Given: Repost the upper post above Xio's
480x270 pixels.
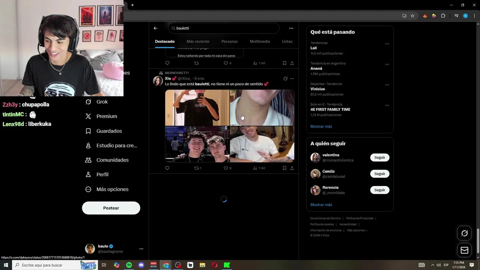Looking at the screenshot, I should click(196, 63).
